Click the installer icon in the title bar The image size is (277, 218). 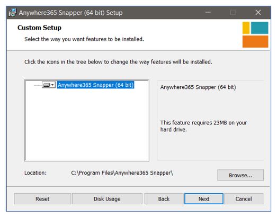[12, 13]
